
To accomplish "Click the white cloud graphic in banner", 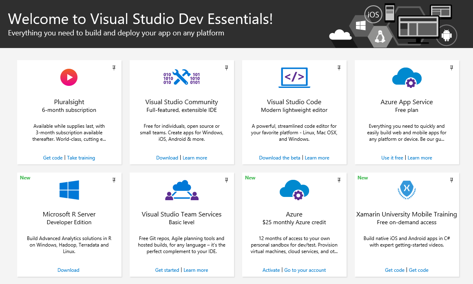I will tap(340, 35).
